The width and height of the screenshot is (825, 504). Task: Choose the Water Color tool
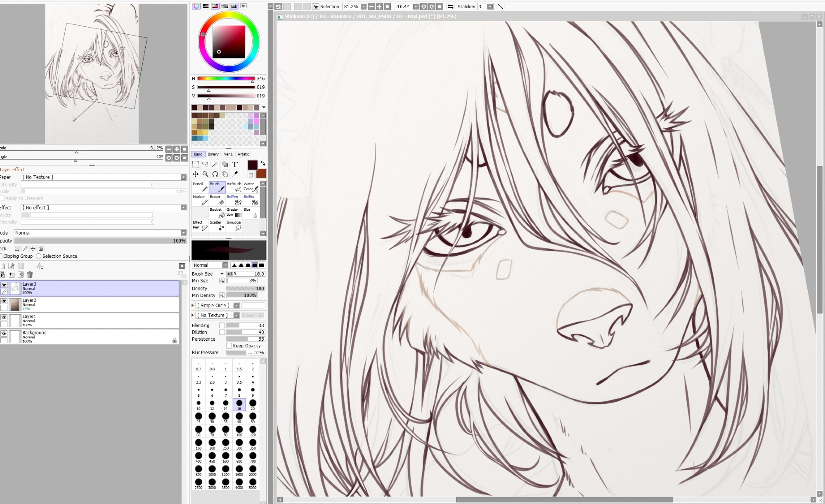(251, 187)
